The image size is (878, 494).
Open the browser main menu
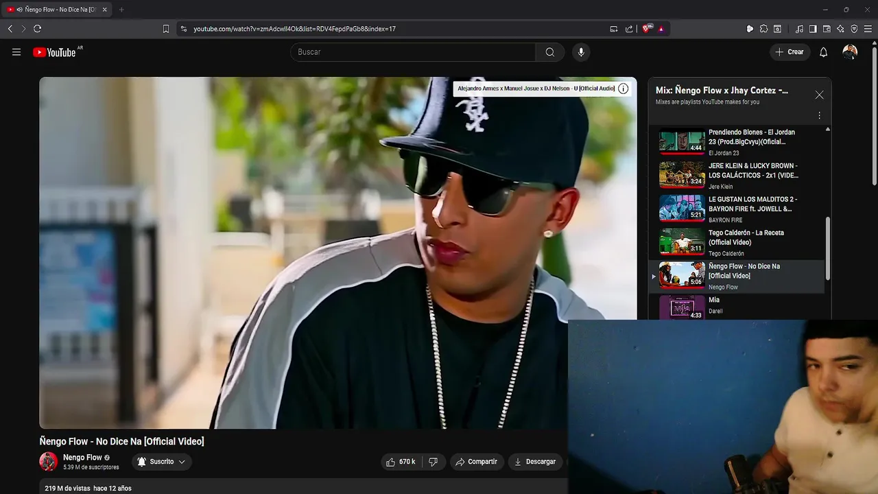coord(868,29)
